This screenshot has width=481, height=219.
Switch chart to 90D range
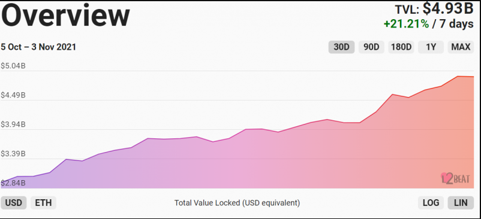(371, 47)
